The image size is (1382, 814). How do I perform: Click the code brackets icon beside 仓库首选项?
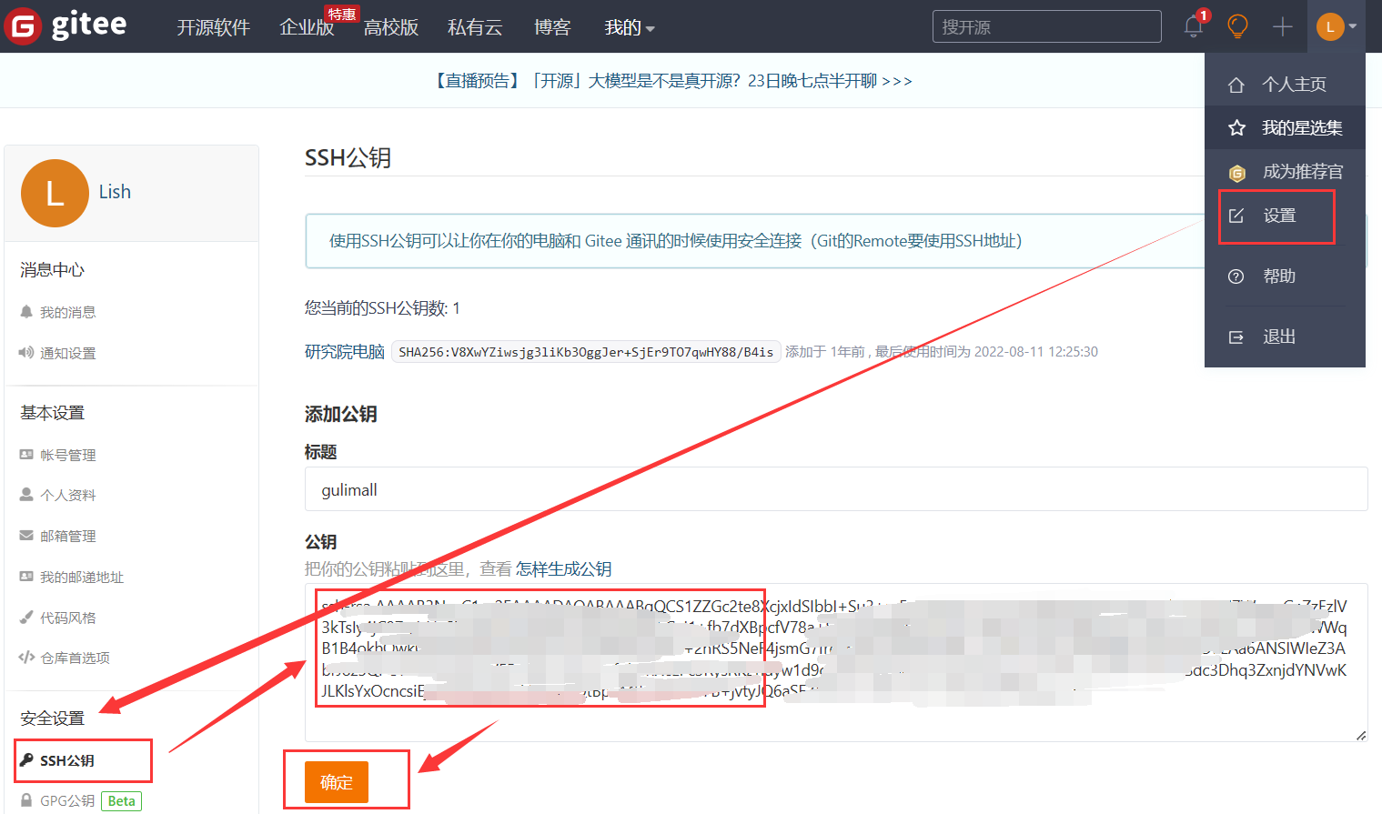pyautogui.click(x=26, y=657)
